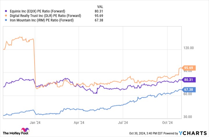Viewport: 209px width, 137px height.
Task: Click the purple 80.31 value flag
Action: coord(188,80)
